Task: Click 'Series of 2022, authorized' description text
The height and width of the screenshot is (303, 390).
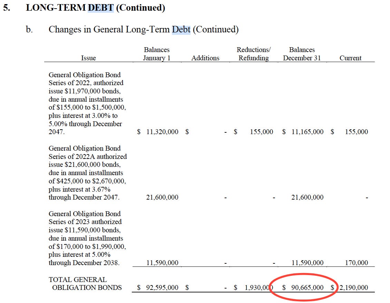Action: click(86, 83)
